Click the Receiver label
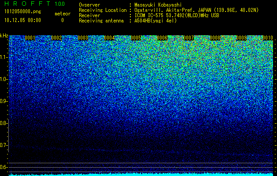This screenshot has height=176, width=277. point(89,15)
